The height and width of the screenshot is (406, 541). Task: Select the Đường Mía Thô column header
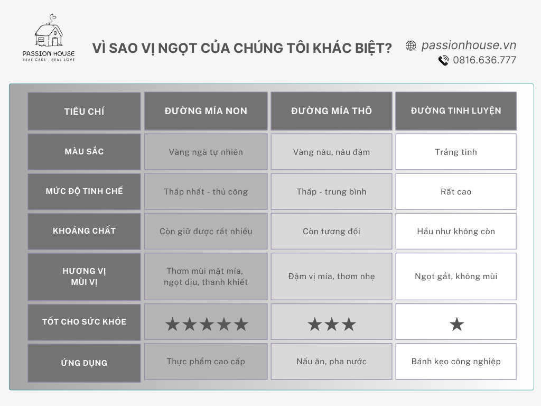[x=331, y=111]
